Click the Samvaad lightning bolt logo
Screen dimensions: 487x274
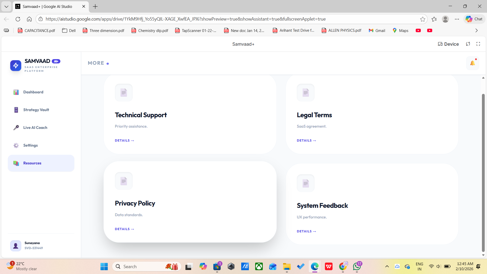pos(16,65)
